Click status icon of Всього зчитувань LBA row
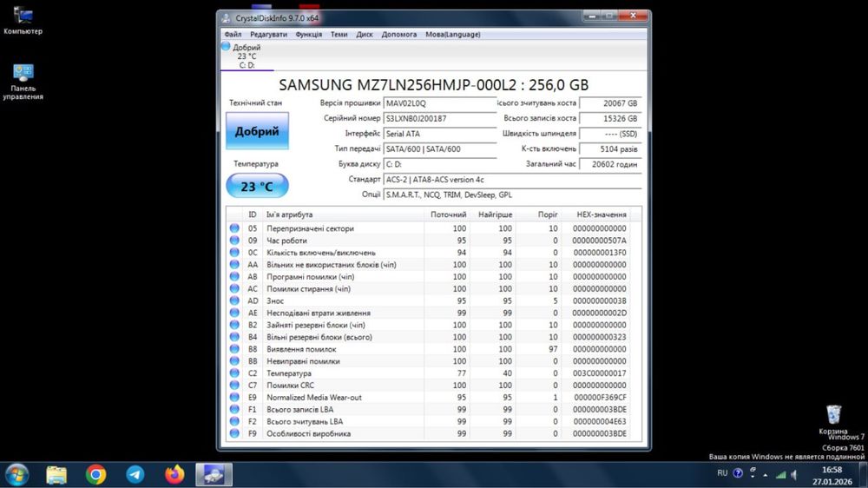The image size is (868, 488). pyautogui.click(x=234, y=421)
